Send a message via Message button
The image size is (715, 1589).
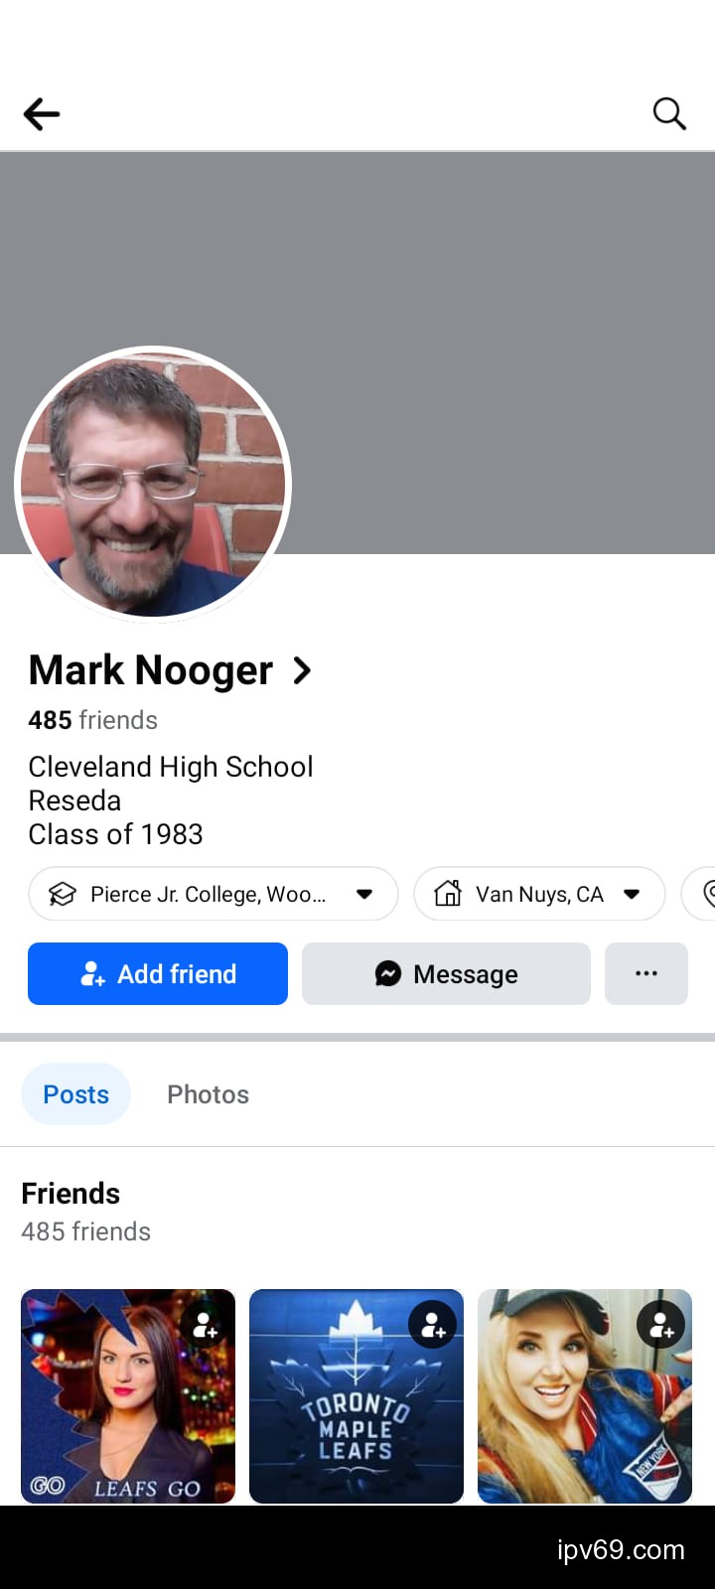446,973
